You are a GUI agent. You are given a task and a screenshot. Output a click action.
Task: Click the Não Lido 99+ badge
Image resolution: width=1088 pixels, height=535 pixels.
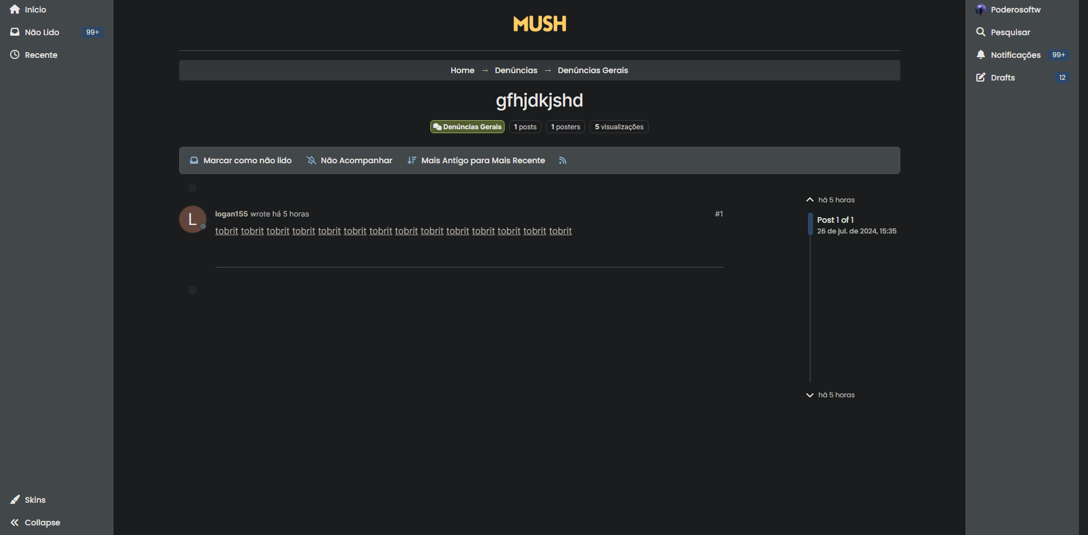[x=92, y=32]
